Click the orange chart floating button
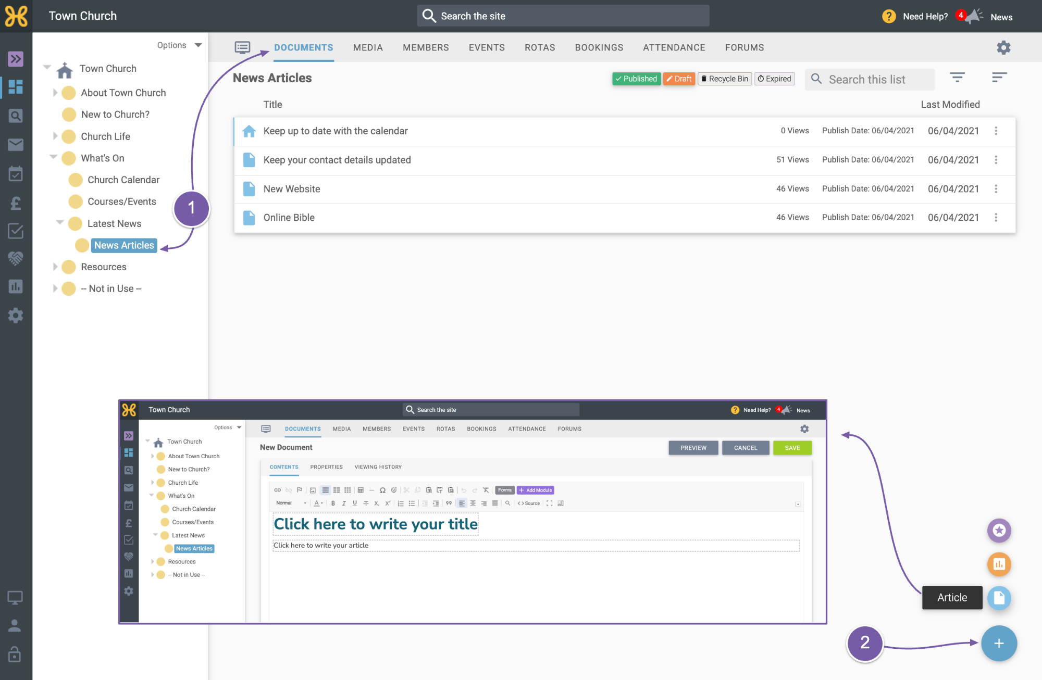1042x680 pixels. 999,564
